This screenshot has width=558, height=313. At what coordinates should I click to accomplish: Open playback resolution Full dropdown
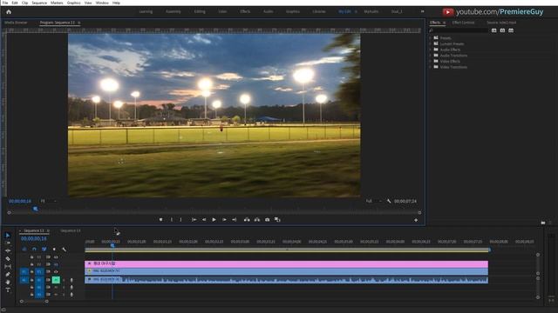(374, 201)
